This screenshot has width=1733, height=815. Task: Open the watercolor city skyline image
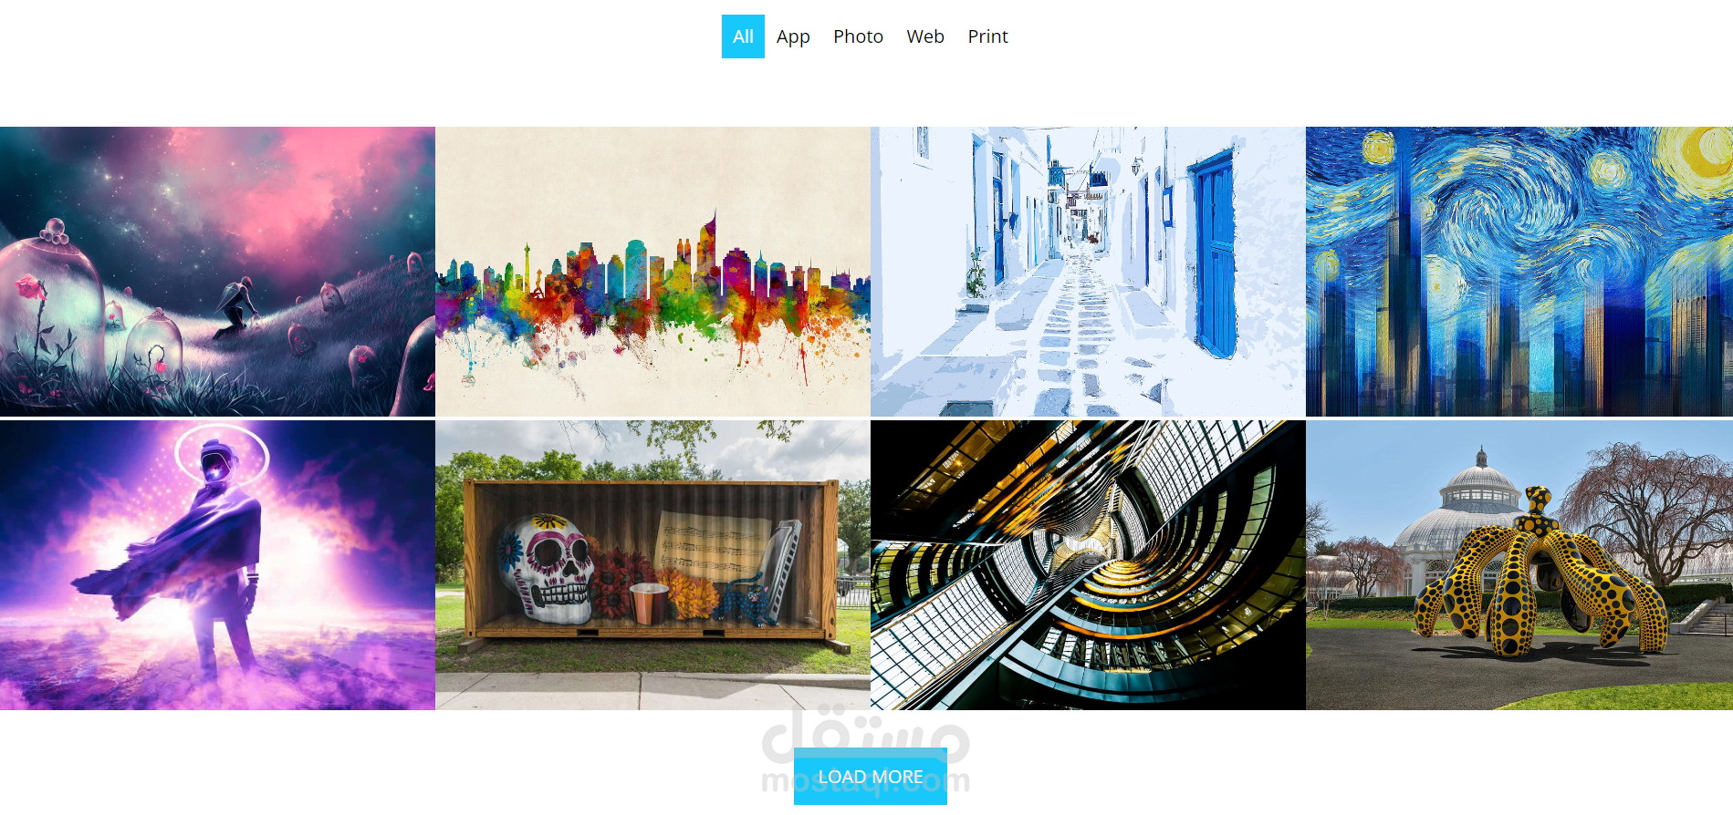tap(652, 272)
